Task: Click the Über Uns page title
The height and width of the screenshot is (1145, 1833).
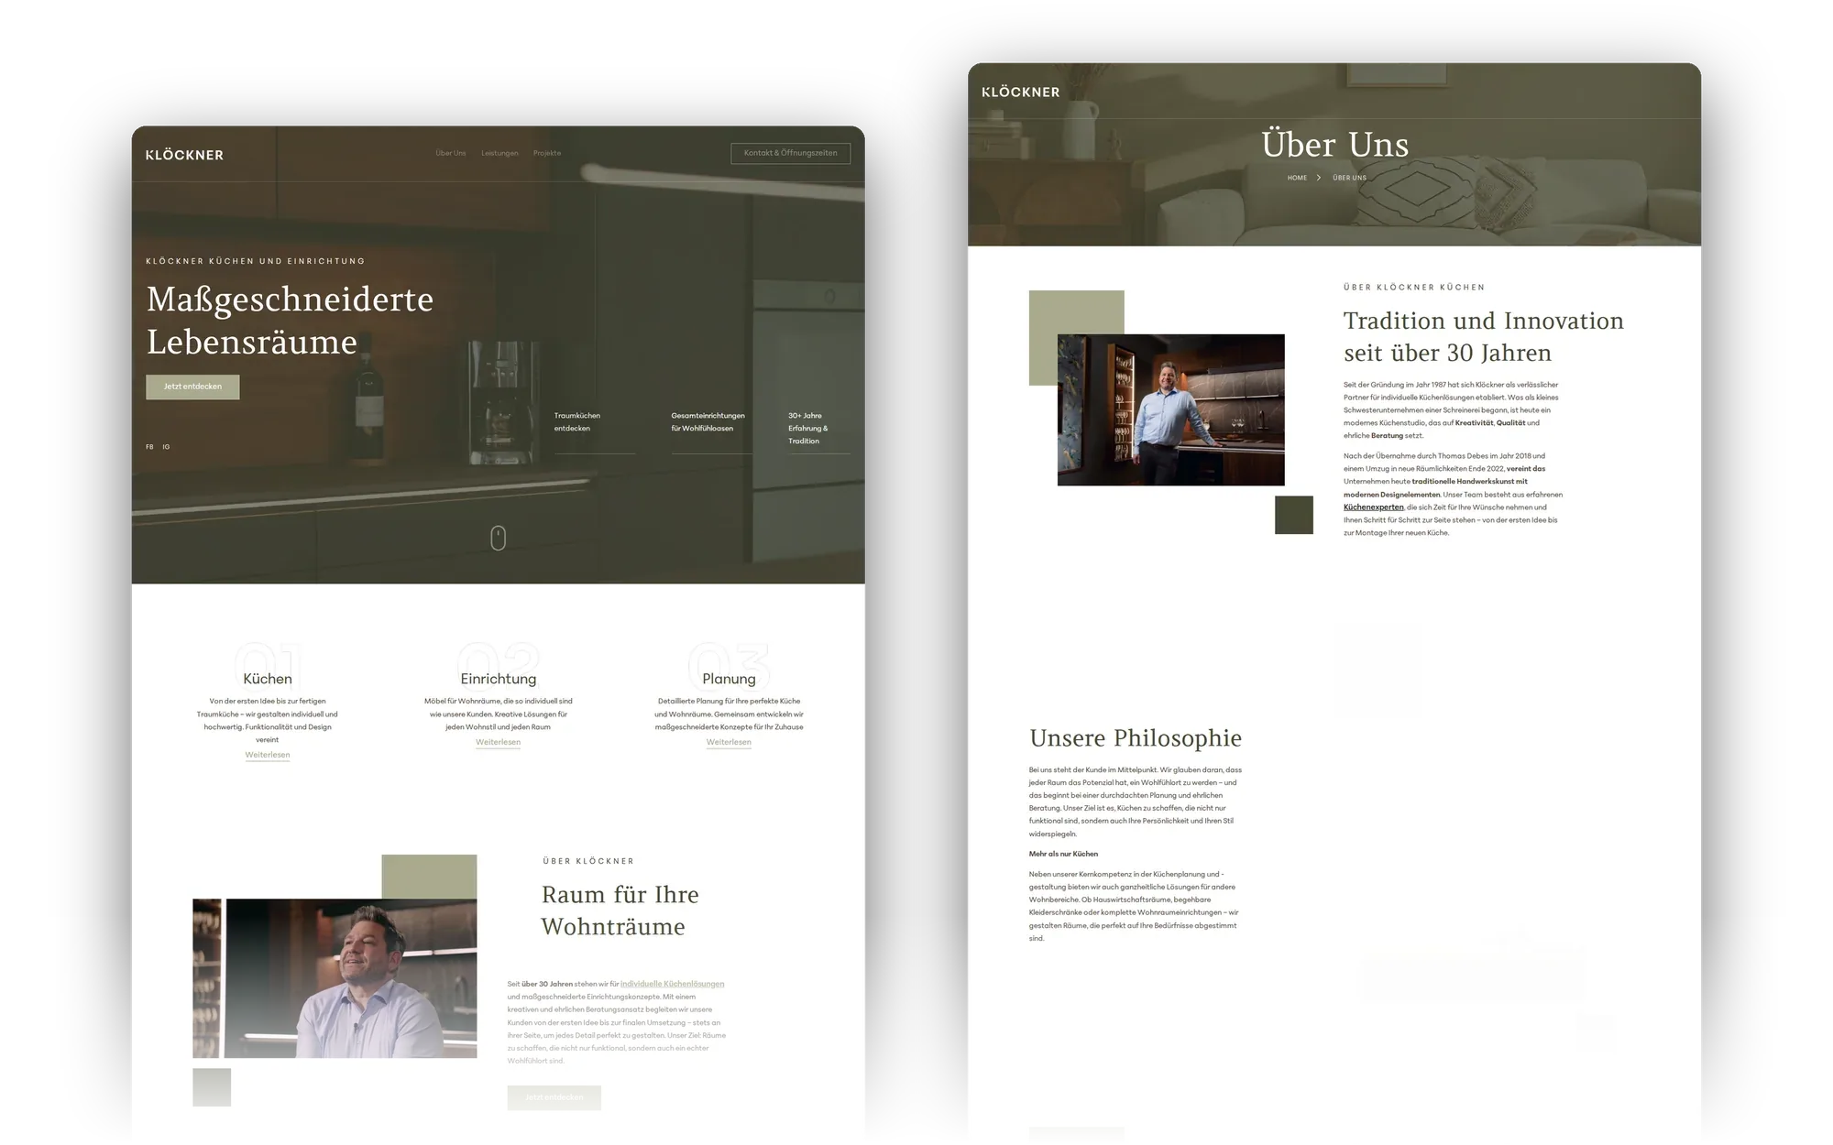Action: coord(1334,145)
